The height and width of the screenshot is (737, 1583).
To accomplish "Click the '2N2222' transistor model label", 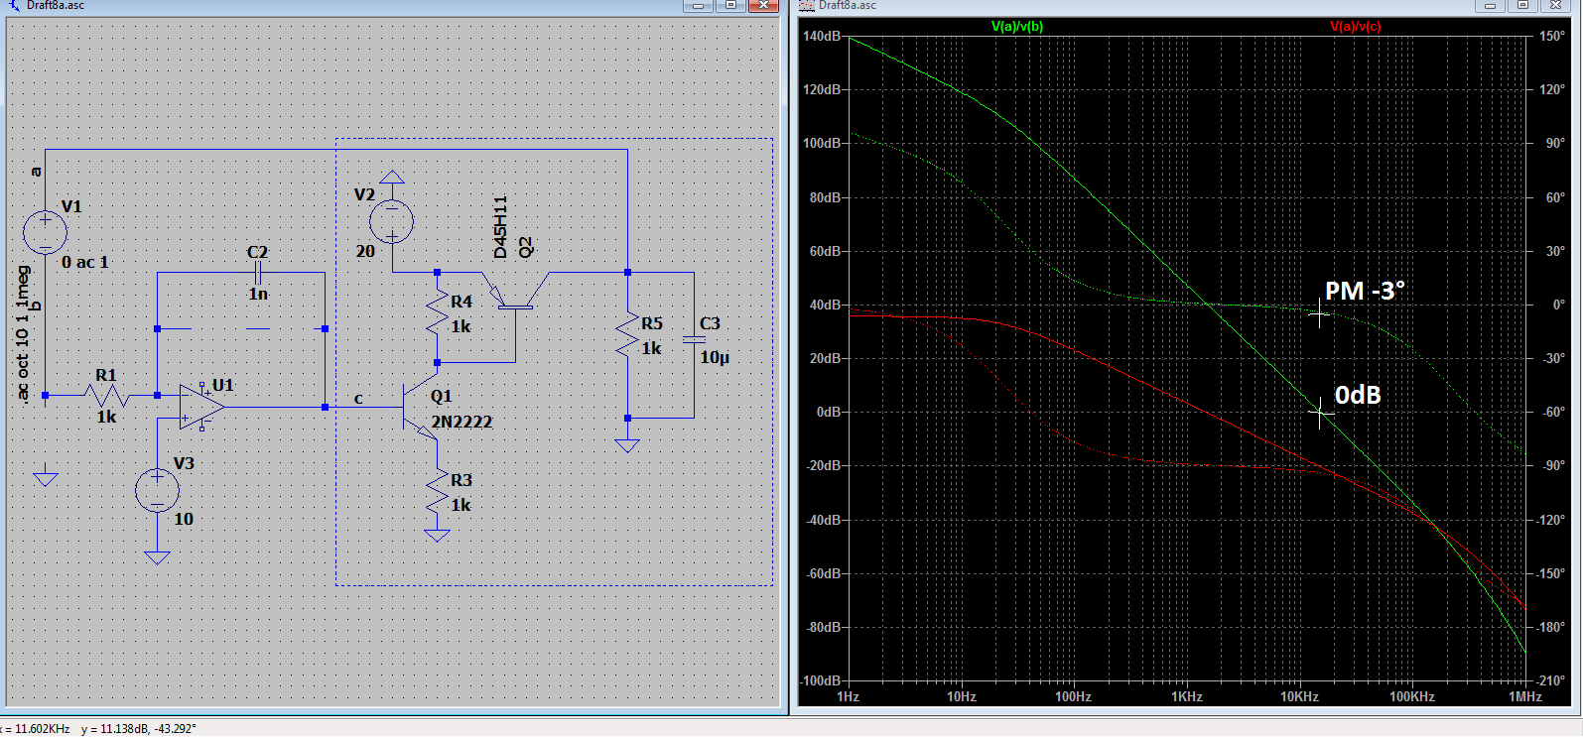I will click(462, 422).
